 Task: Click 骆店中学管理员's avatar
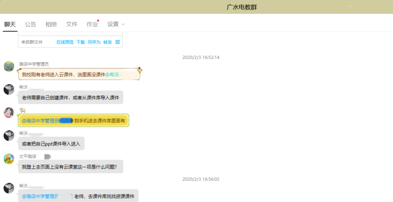point(9,66)
